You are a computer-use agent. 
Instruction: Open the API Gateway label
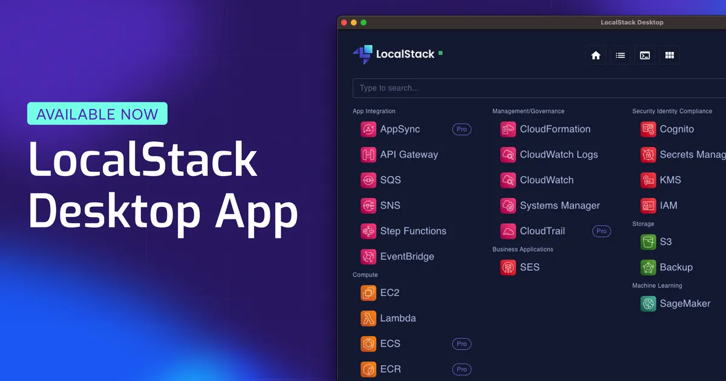409,155
